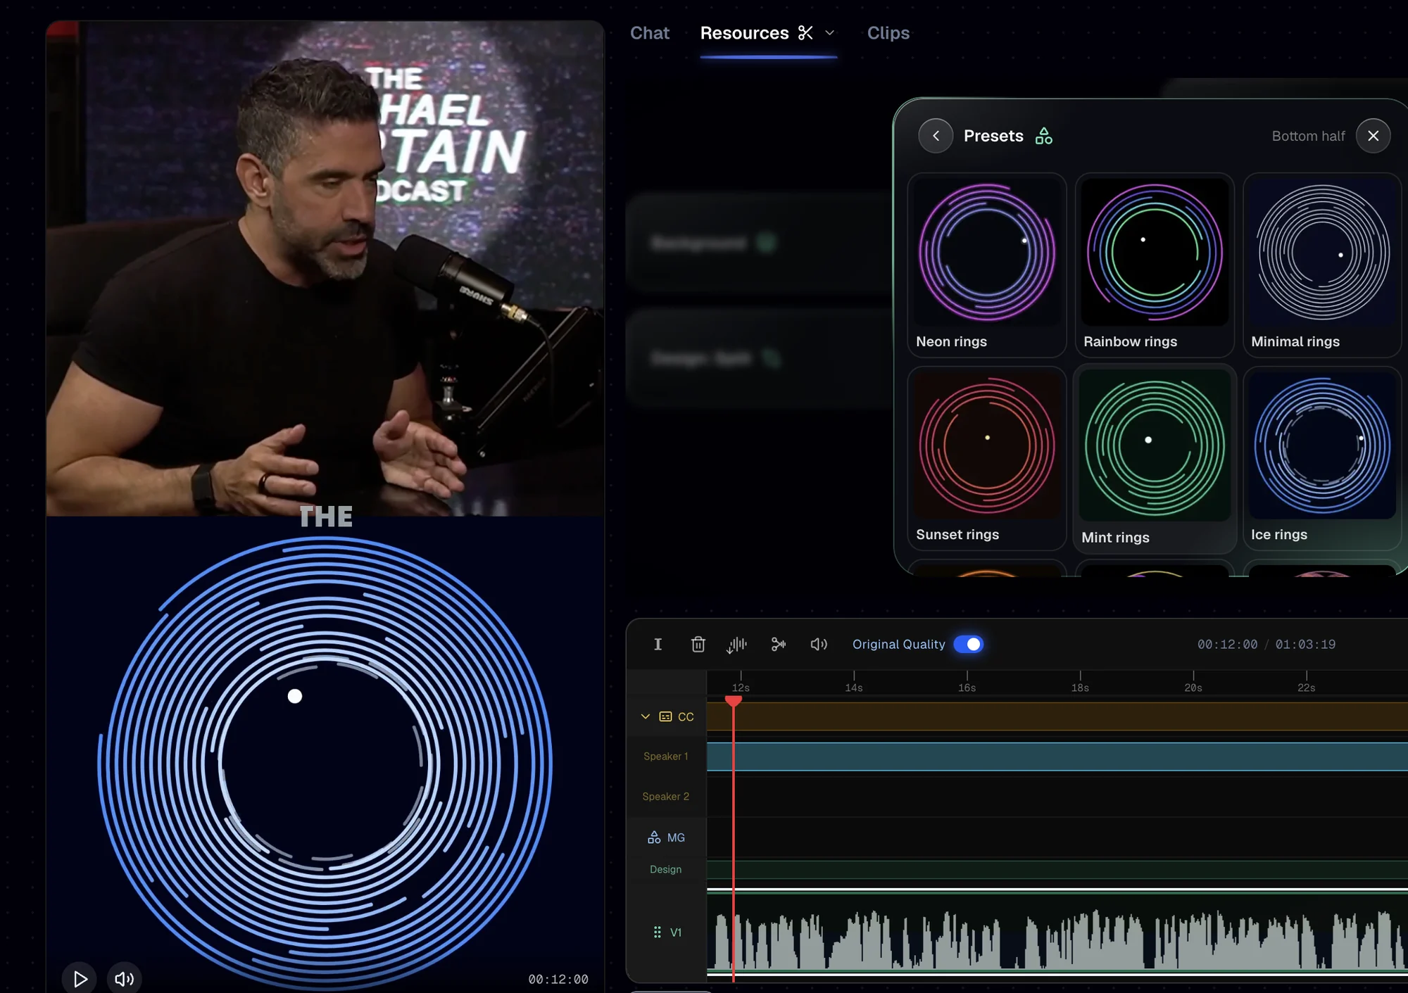Click the Bottom half label

tap(1308, 136)
